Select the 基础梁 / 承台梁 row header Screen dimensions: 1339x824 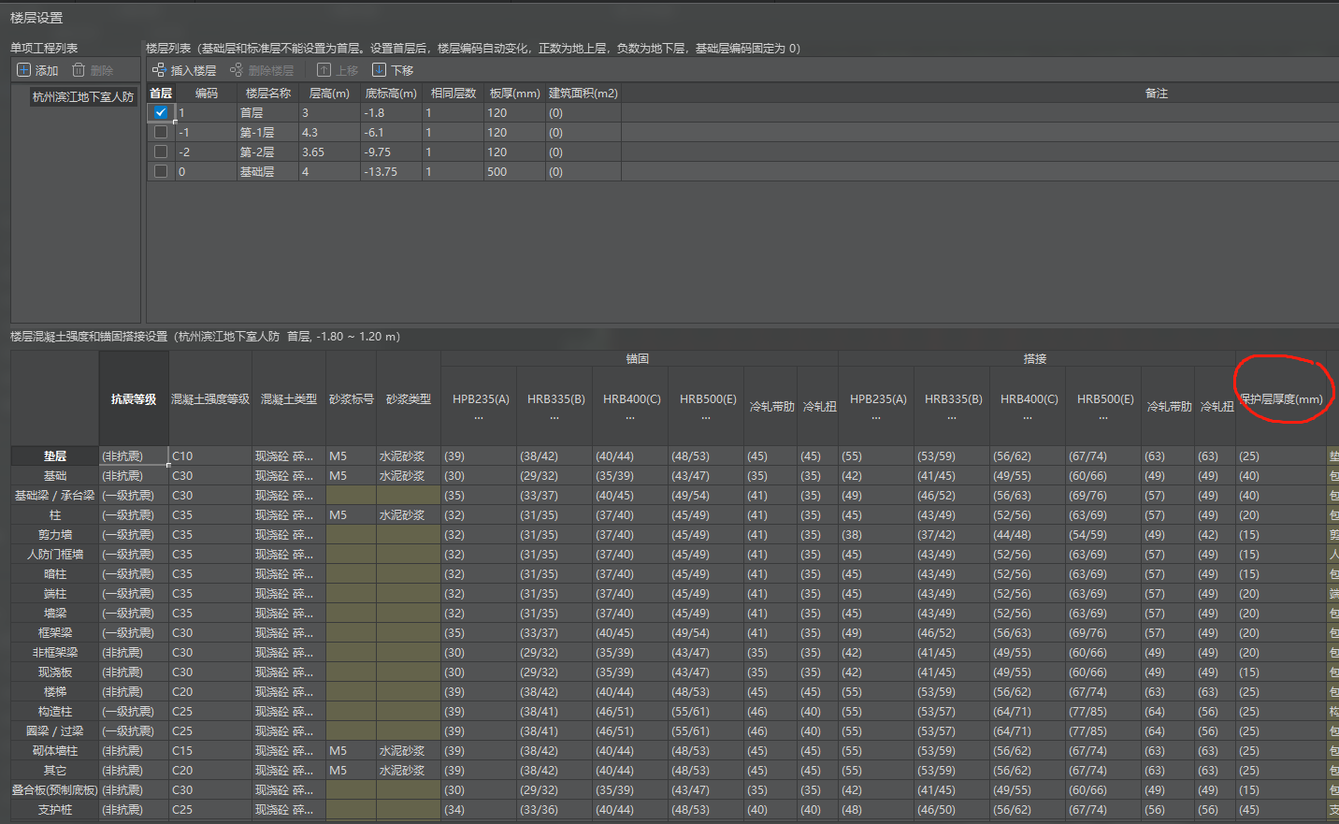[55, 495]
